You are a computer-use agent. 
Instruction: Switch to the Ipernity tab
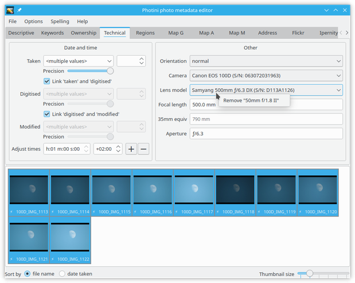pos(328,33)
